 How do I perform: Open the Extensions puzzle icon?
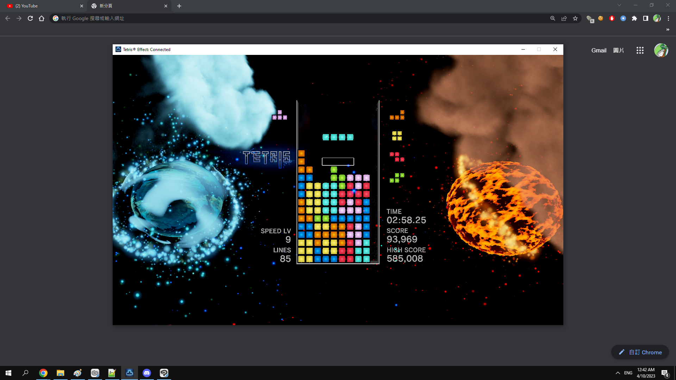coord(634,18)
